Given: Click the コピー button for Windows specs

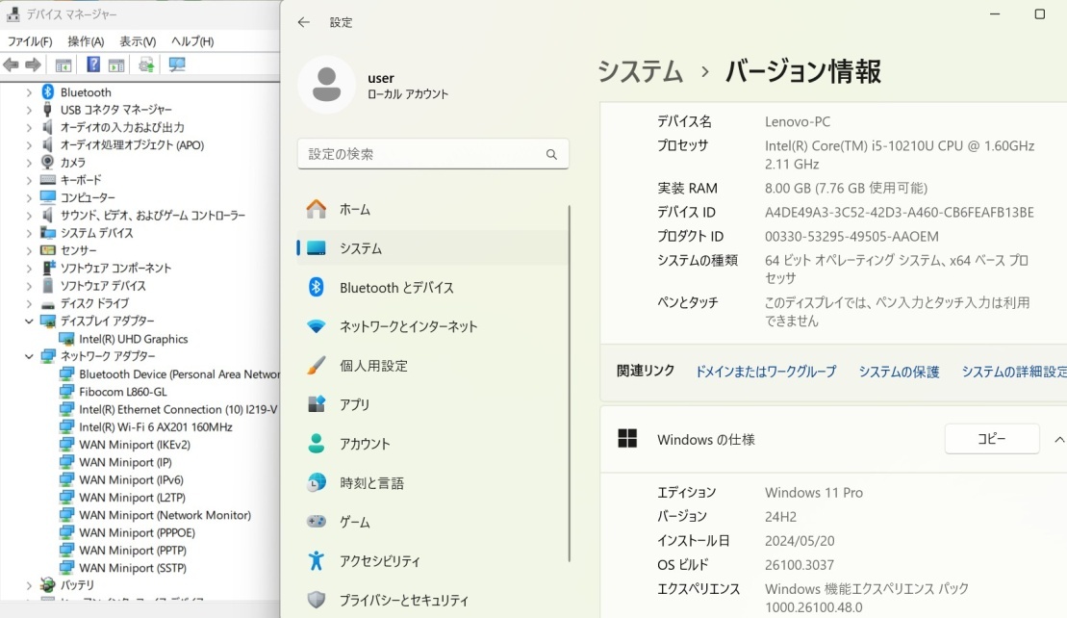Looking at the screenshot, I should tap(991, 439).
